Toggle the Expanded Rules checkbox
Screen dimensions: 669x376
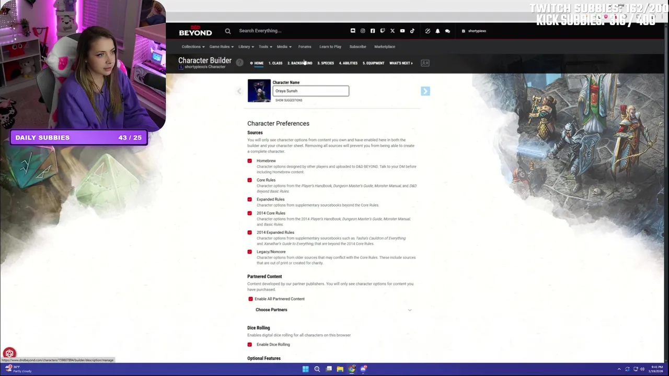(250, 199)
